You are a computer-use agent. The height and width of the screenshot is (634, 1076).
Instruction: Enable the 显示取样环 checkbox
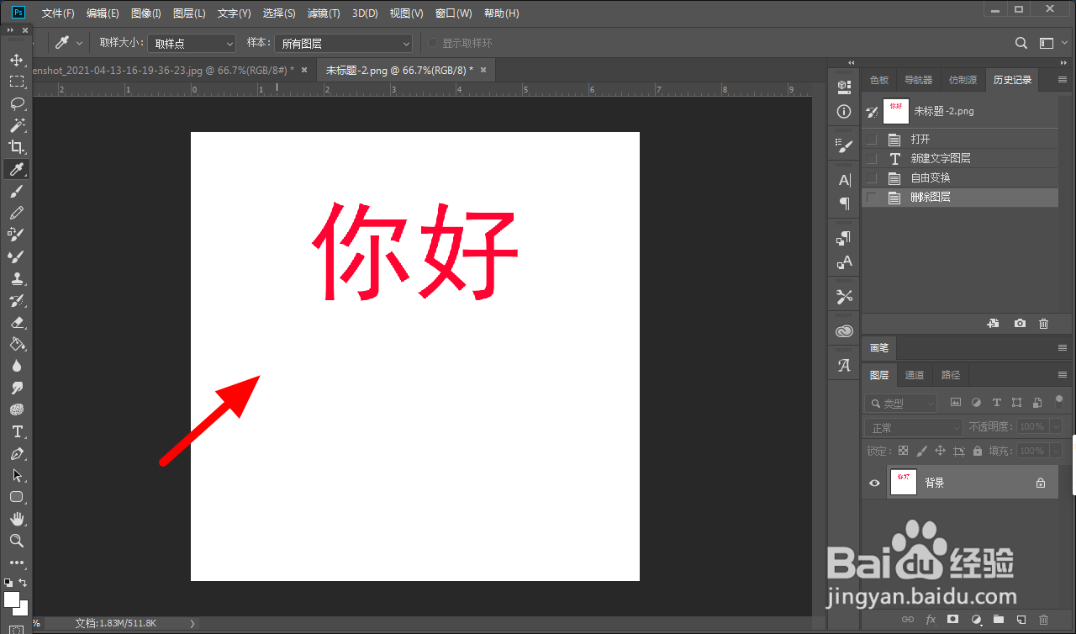(x=434, y=43)
